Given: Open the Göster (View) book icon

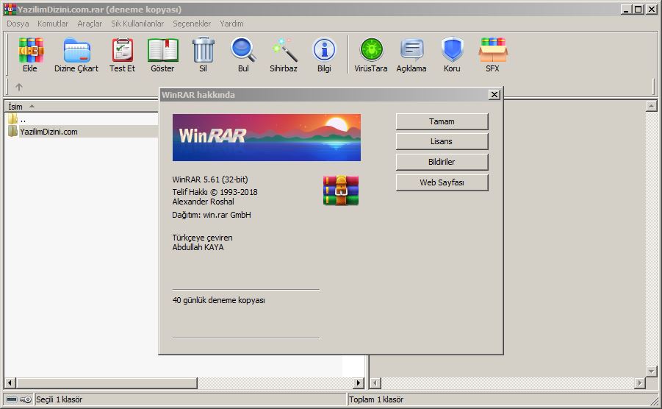Looking at the screenshot, I should point(162,50).
